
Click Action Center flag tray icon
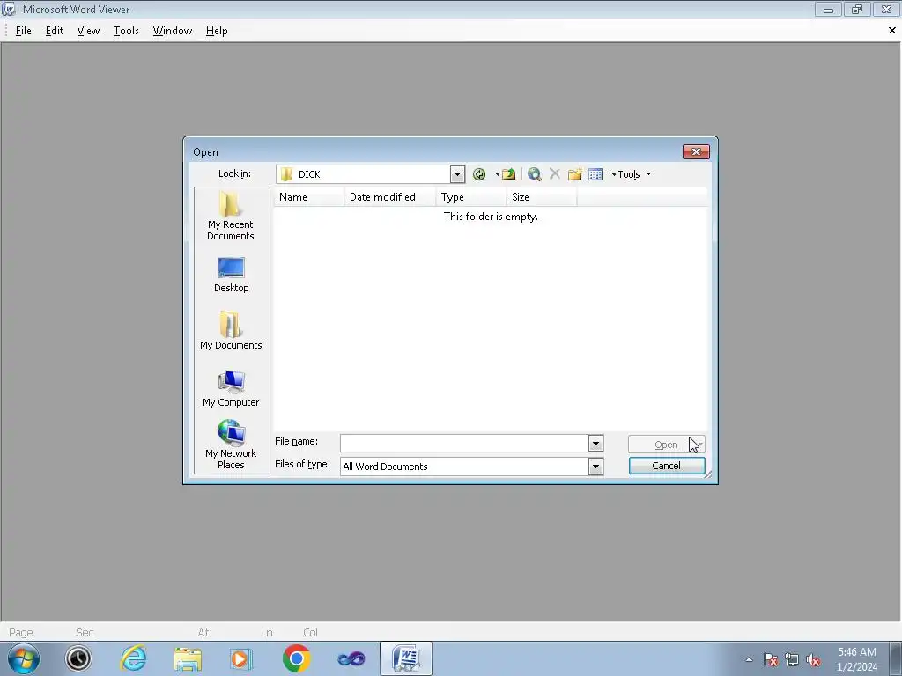(771, 660)
